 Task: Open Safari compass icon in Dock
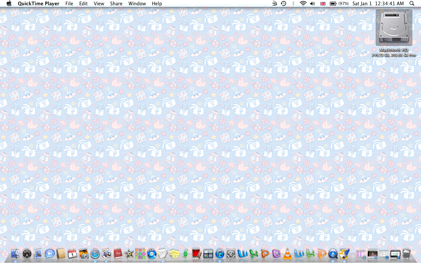pyautogui.click(x=95, y=254)
